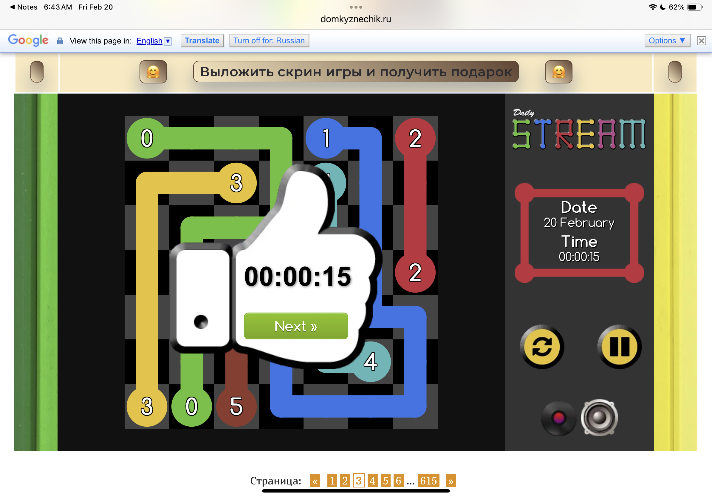Click the green circle 0 node at the top

[x=147, y=138]
